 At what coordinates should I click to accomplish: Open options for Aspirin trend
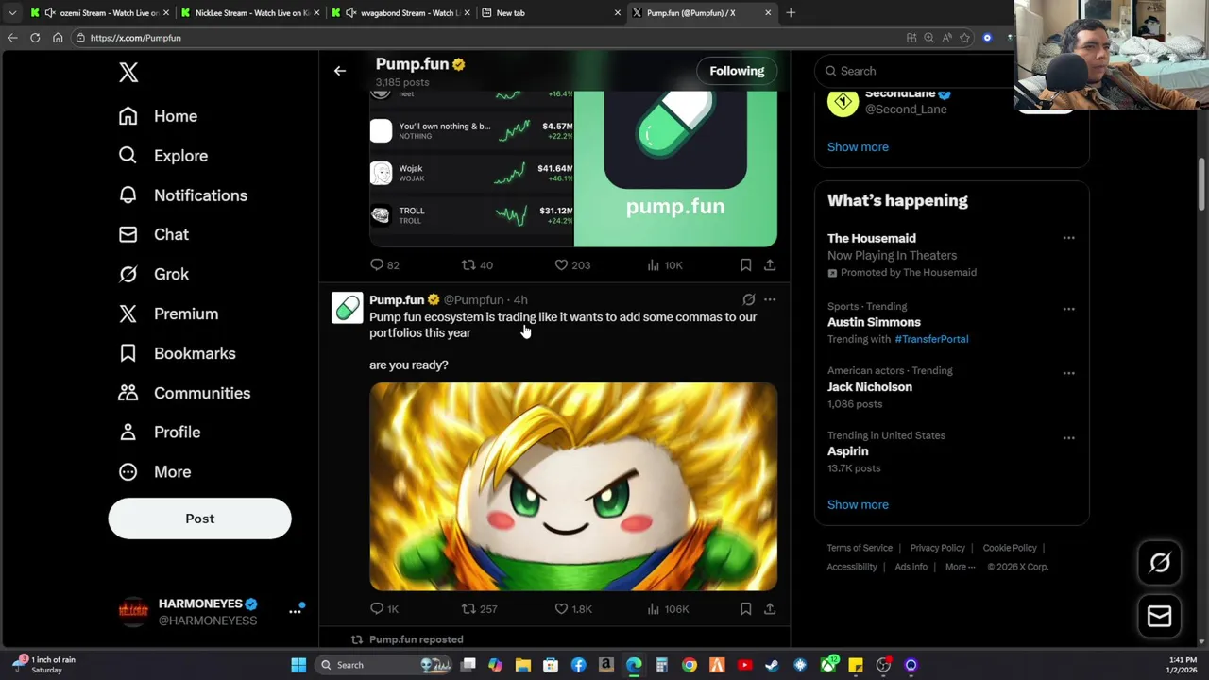[1068, 438]
